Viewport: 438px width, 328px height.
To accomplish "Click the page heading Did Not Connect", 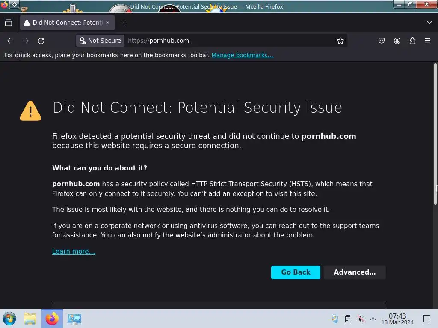I will coord(197,108).
